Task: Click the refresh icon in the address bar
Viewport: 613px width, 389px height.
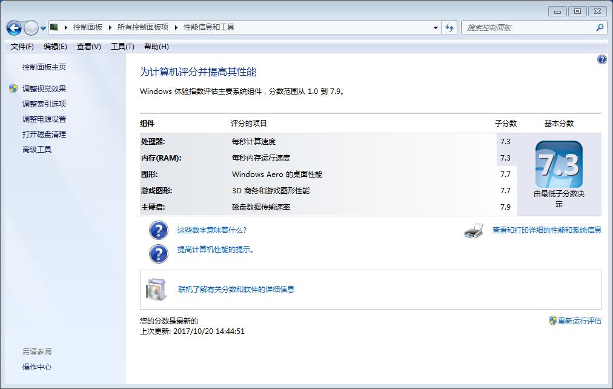Action: pos(449,27)
